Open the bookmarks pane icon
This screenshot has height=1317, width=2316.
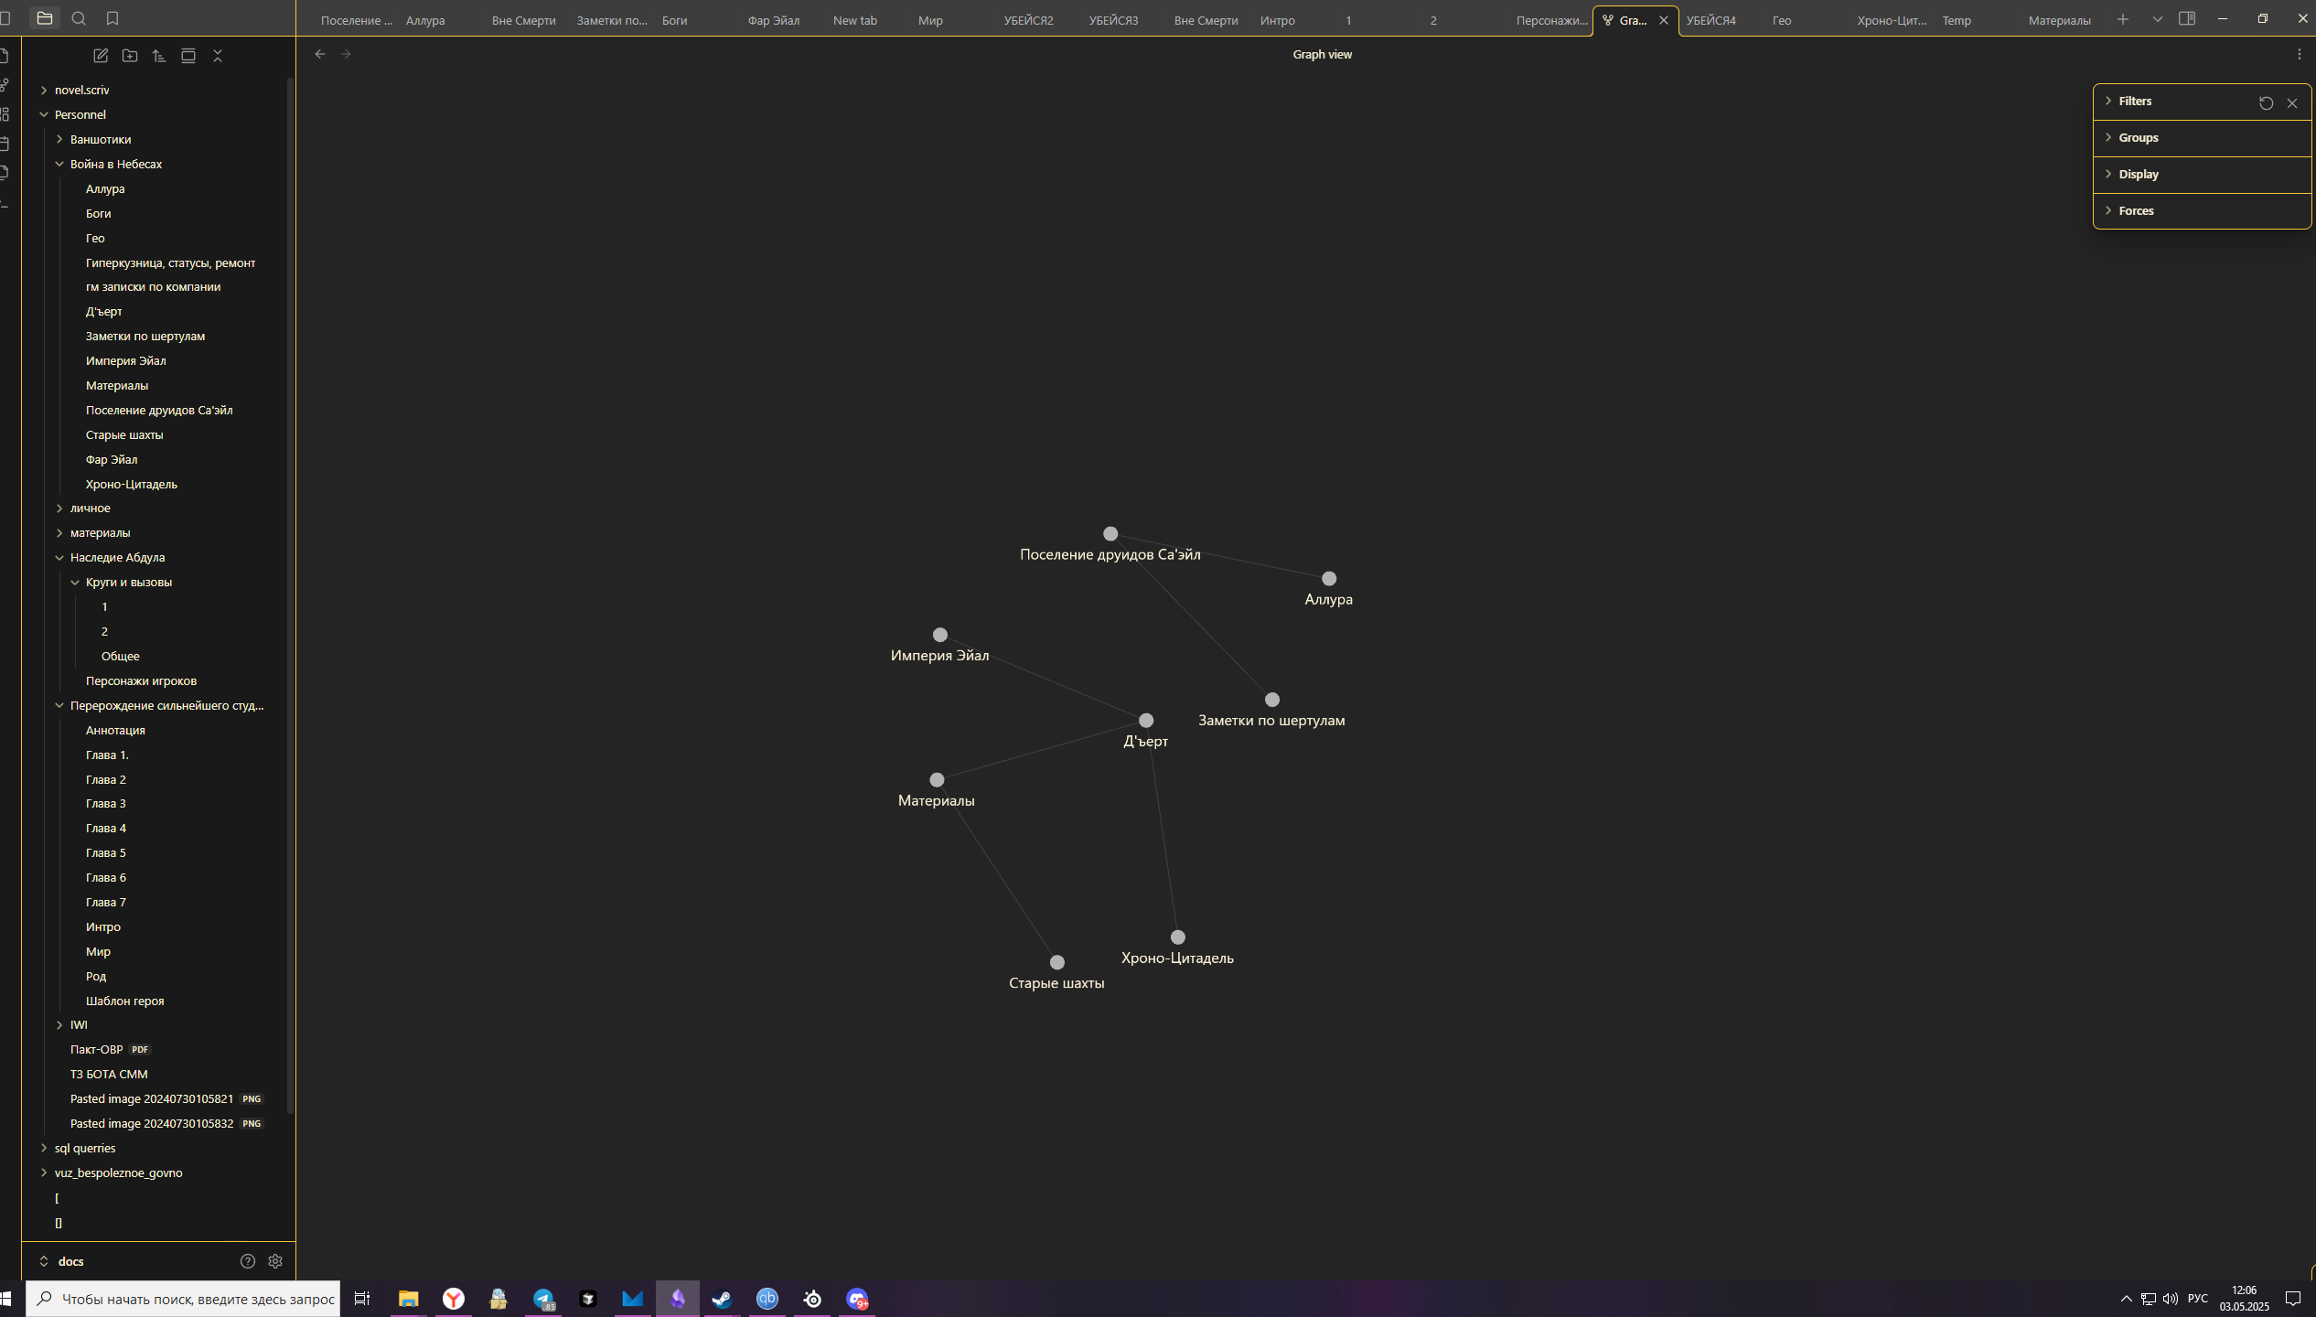[113, 18]
